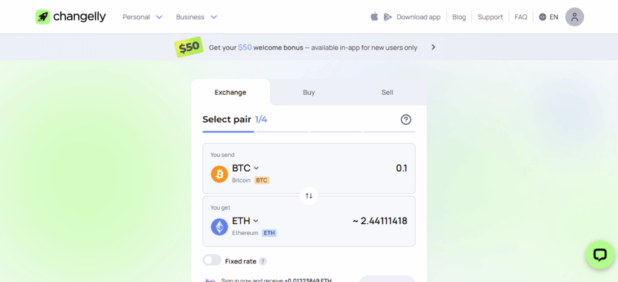The image size is (618, 282).
Task: Click the globe language icon
Action: pos(543,17)
